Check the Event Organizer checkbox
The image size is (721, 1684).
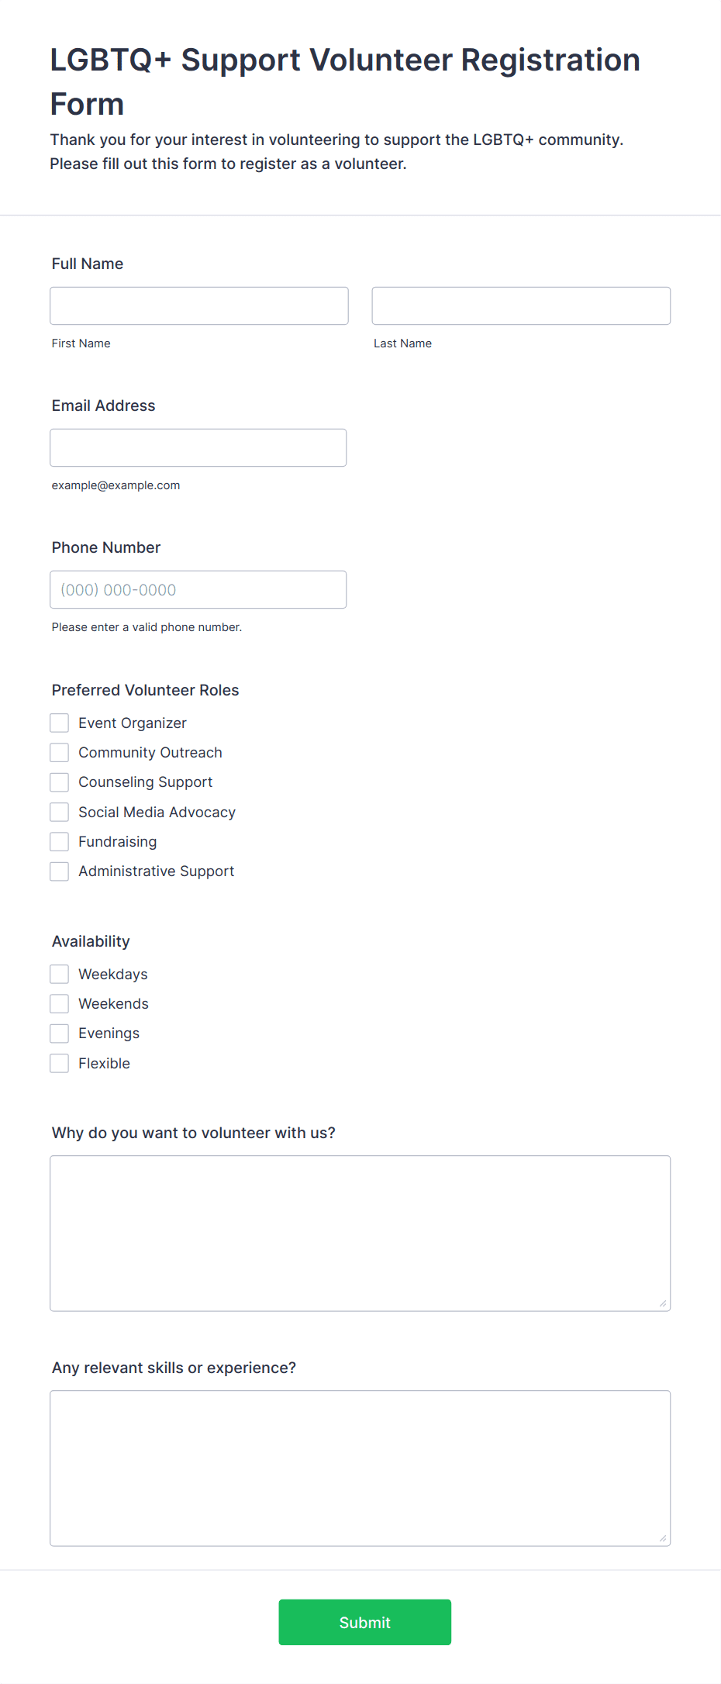(60, 723)
